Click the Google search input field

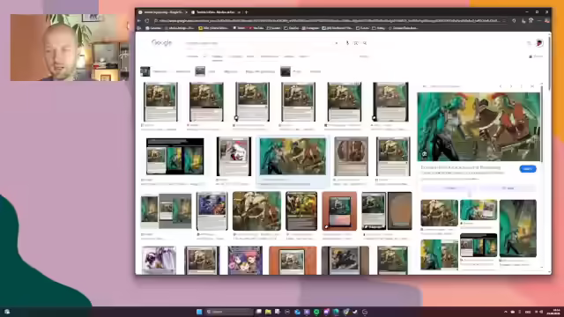[259, 43]
